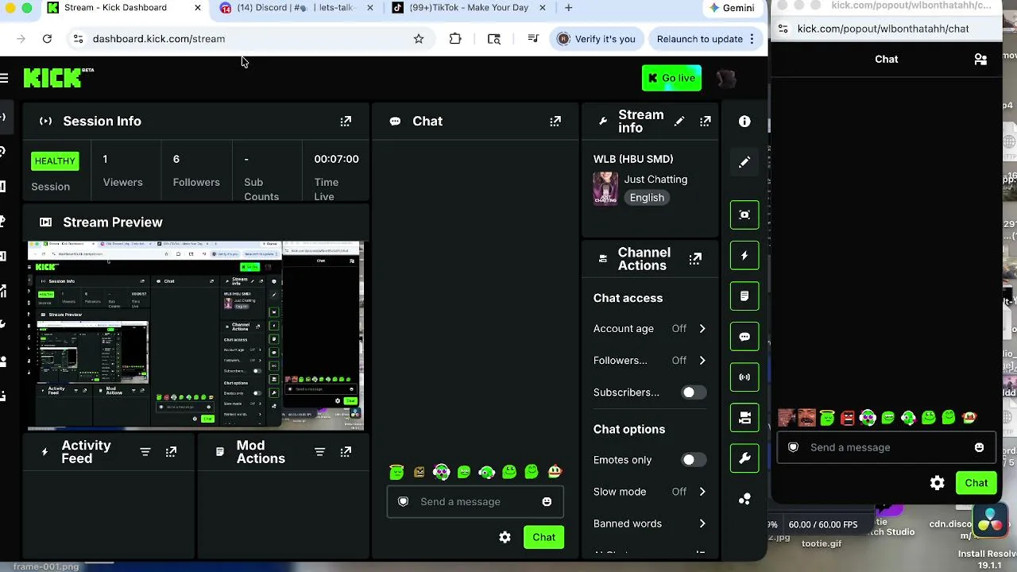Open the Chrome three-dot menu

752,39
